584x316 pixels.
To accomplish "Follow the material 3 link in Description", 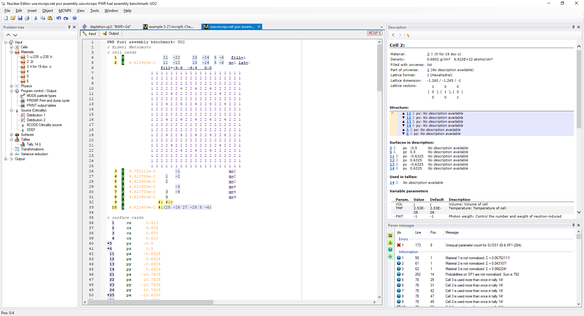I will pyautogui.click(x=428, y=54).
